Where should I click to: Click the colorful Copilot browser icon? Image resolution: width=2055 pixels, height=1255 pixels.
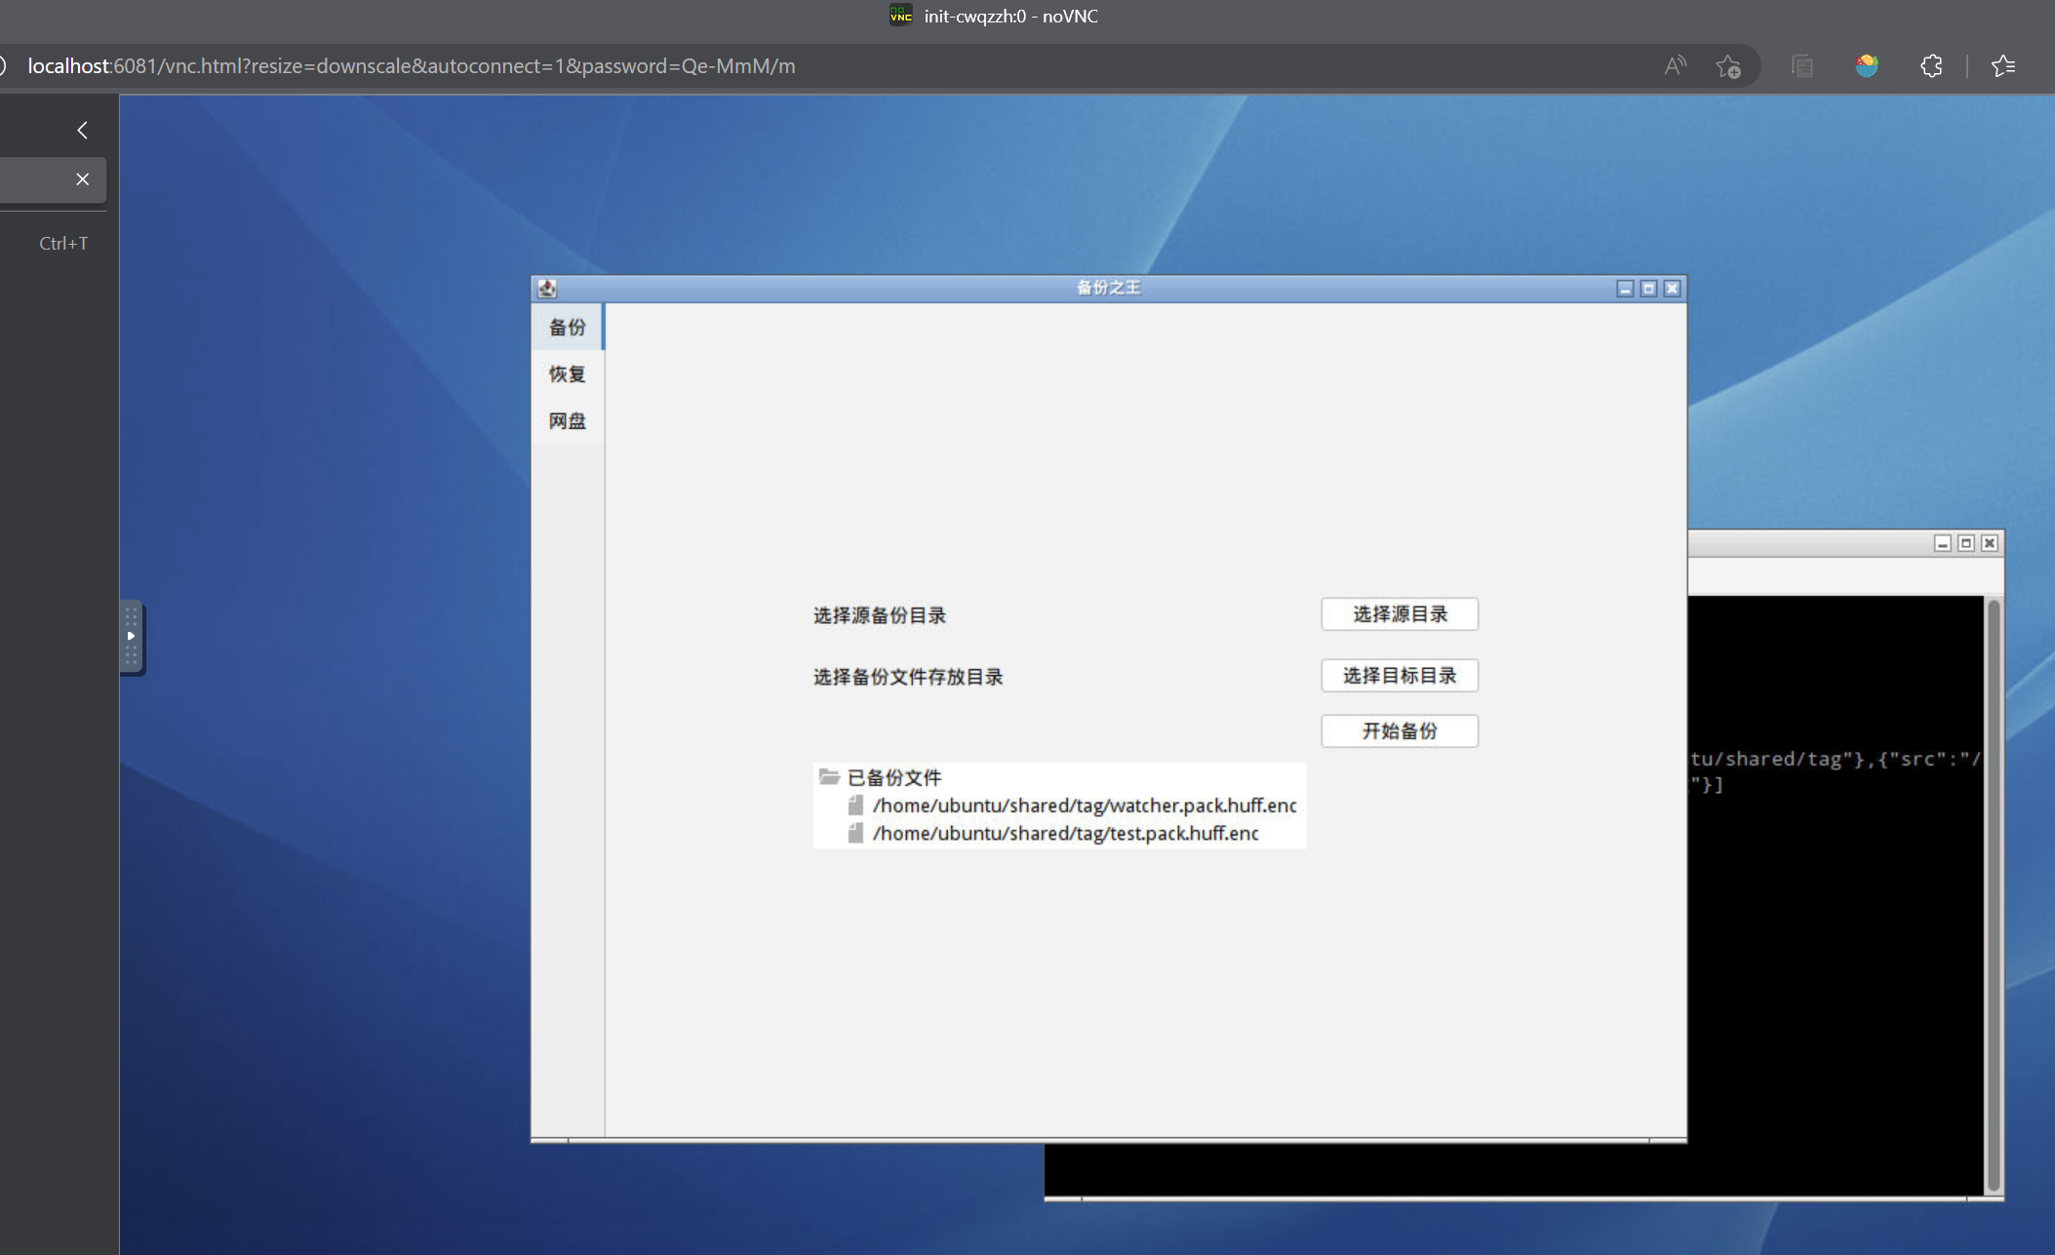coord(1867,66)
